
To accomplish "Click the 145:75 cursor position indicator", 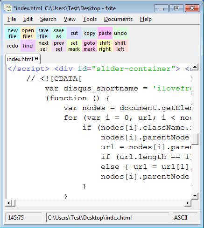I will [24, 217].
